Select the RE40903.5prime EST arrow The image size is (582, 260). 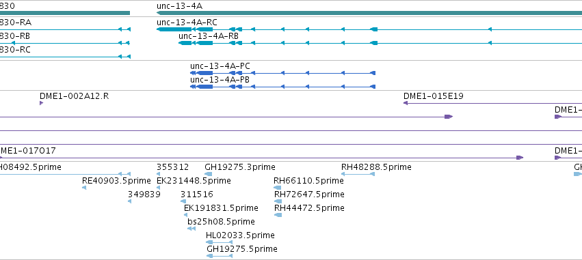pos(84,188)
